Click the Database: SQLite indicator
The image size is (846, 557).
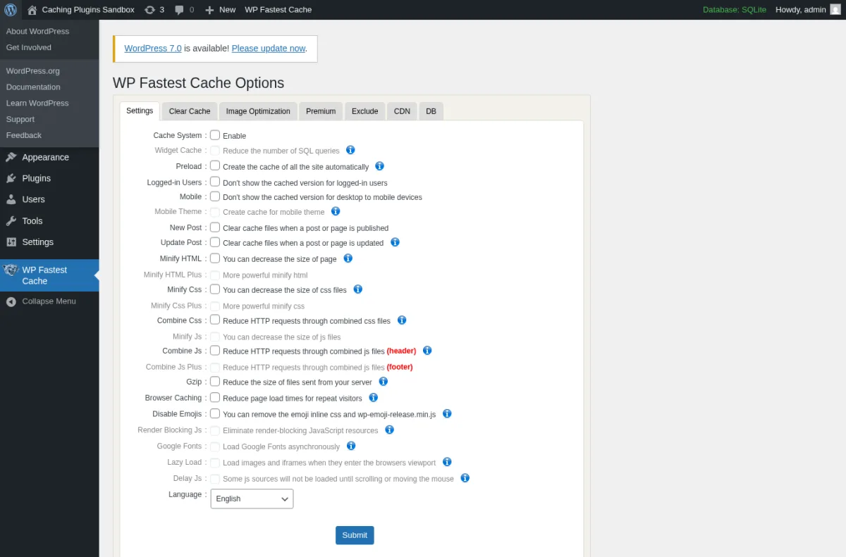(735, 10)
